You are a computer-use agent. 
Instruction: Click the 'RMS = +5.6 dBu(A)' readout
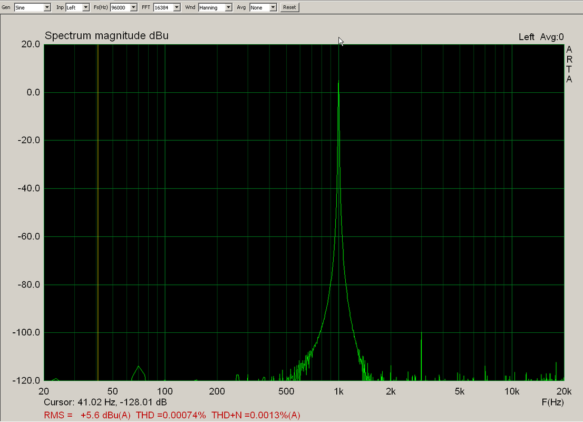point(87,415)
